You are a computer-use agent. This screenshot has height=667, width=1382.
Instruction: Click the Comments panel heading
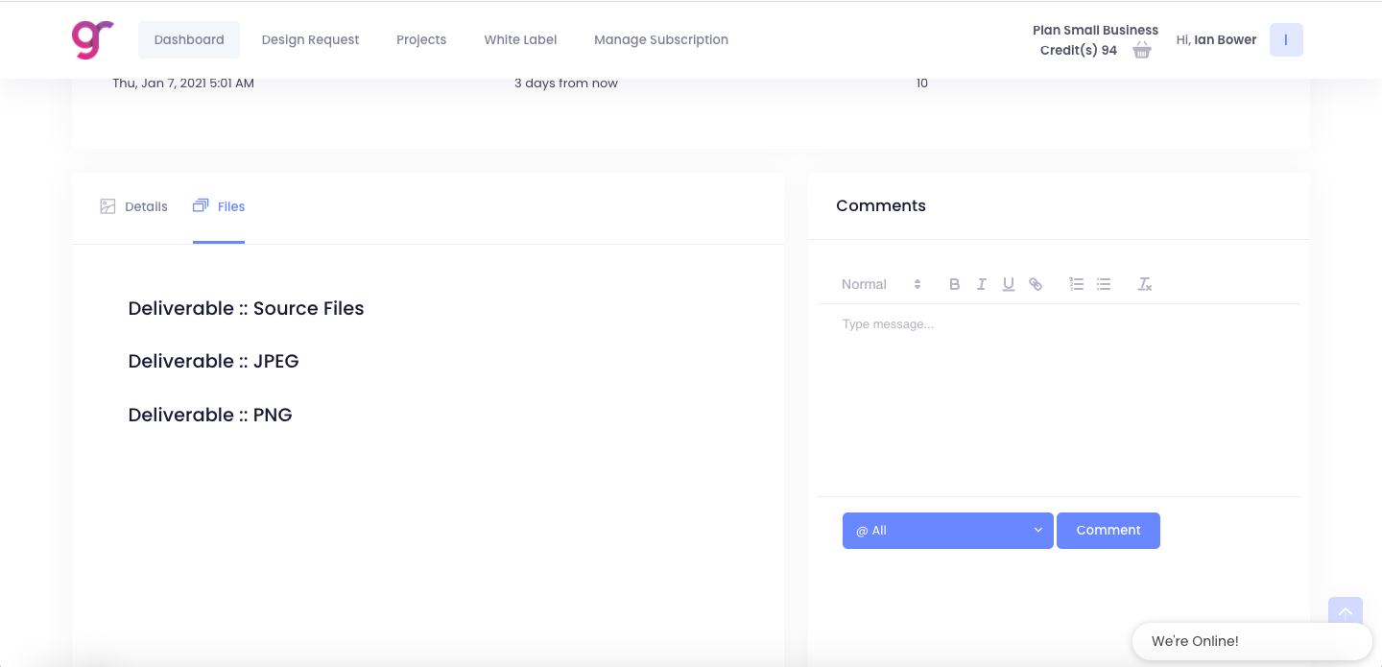(x=881, y=205)
